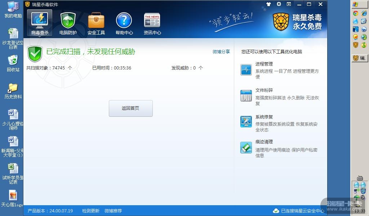The image size is (369, 216).
Task: Select the 沙龙登记空白表 Excel file icon
Action: coord(13,39)
